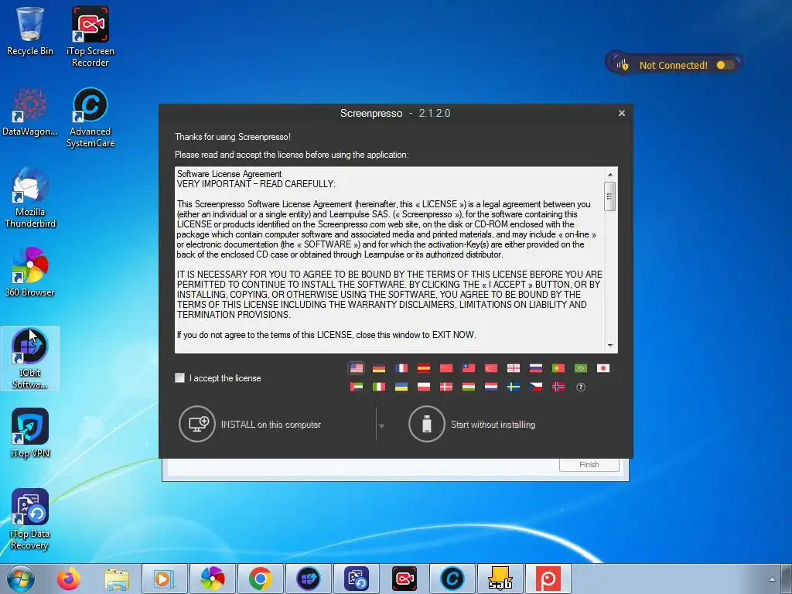
Task: Open the Screenpresso taskbar icon
Action: click(x=548, y=579)
